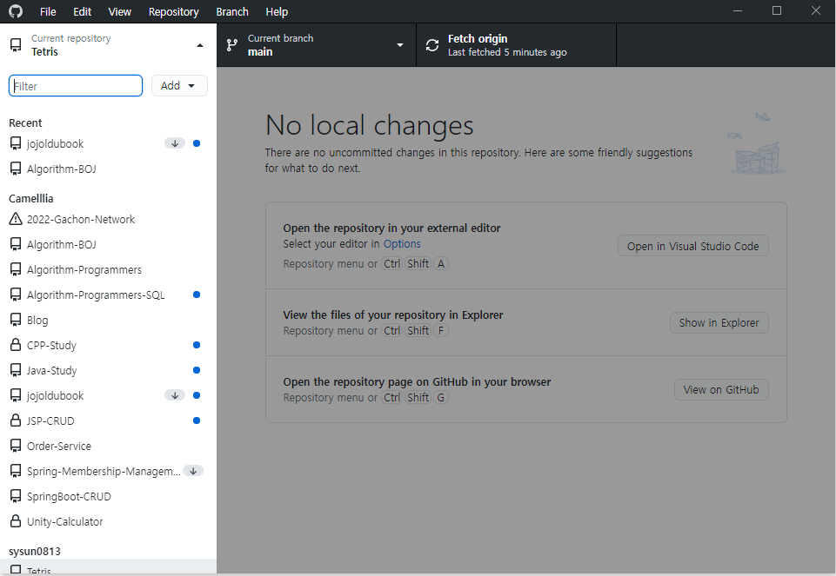The image size is (836, 576).
Task: Click the lock icon beside JSP-CRUD
Action: click(x=16, y=420)
